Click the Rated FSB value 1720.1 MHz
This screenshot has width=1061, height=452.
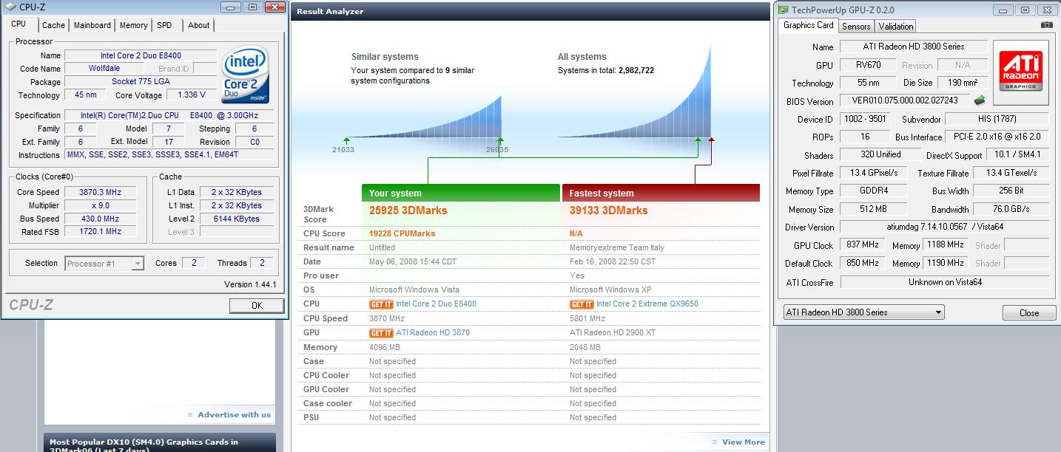tap(100, 232)
